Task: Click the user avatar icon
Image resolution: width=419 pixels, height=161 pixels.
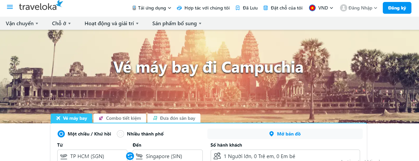Action: [x=344, y=8]
